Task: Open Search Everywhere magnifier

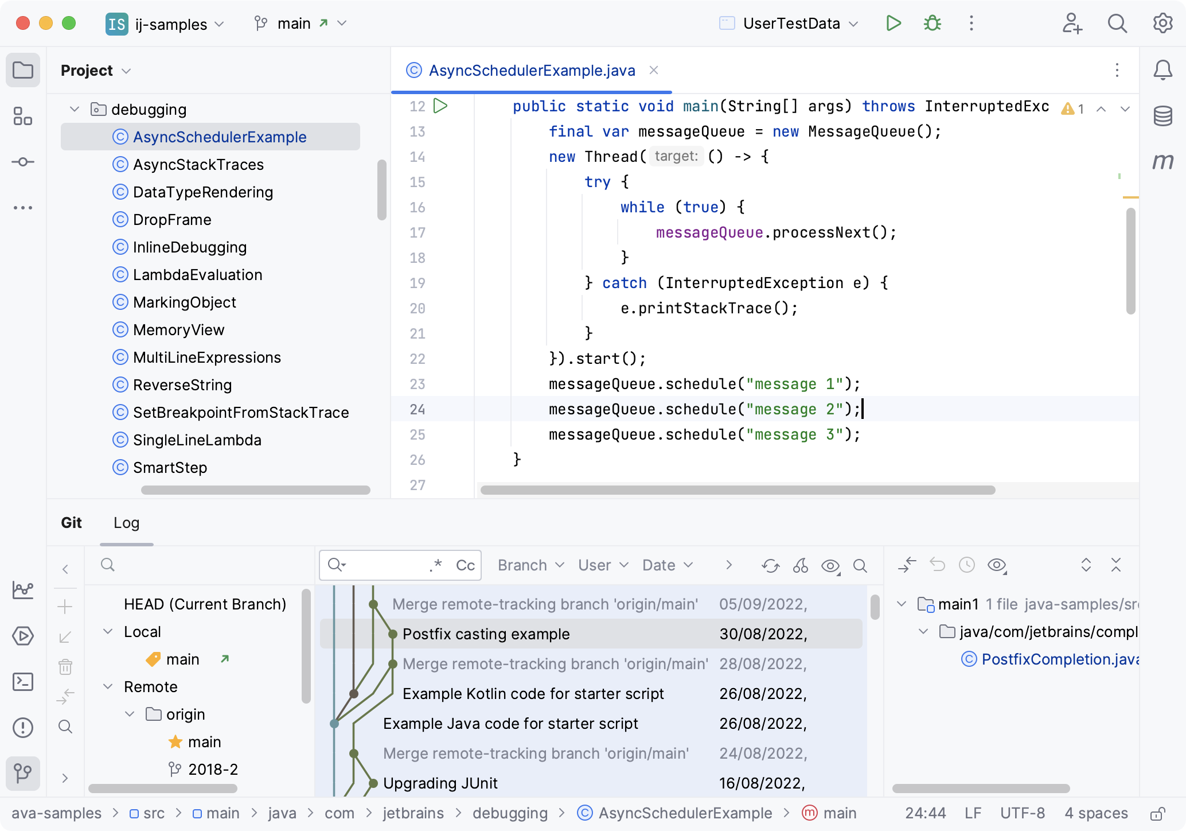Action: (1117, 24)
